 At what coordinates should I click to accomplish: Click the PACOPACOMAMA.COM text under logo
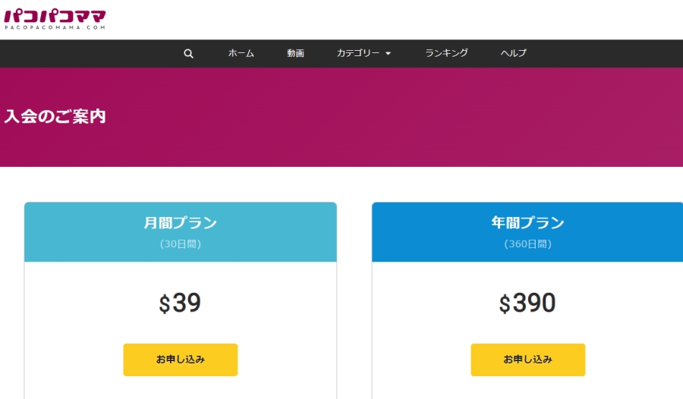[x=54, y=27]
